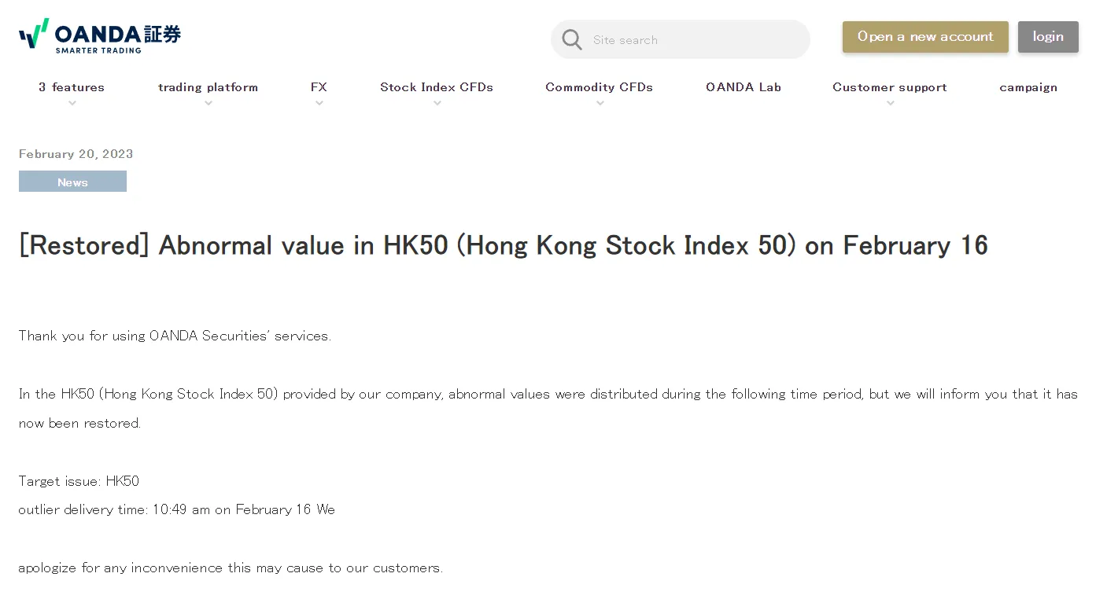
Task: Expand the chevron under Customer support
Action: [x=890, y=103]
